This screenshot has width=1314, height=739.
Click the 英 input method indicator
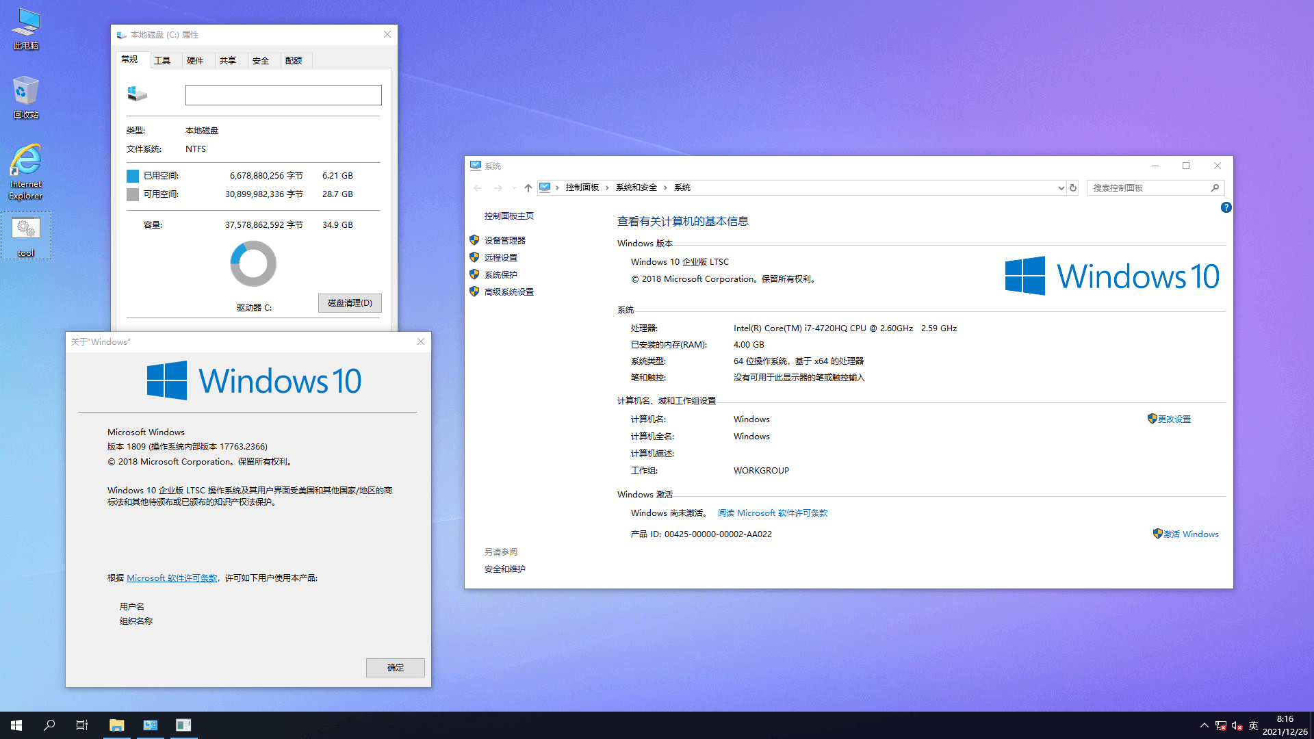tap(1253, 725)
